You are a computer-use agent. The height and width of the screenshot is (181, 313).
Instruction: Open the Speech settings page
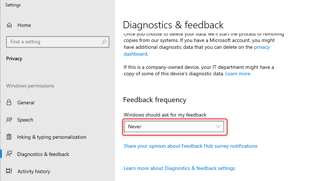click(x=25, y=120)
